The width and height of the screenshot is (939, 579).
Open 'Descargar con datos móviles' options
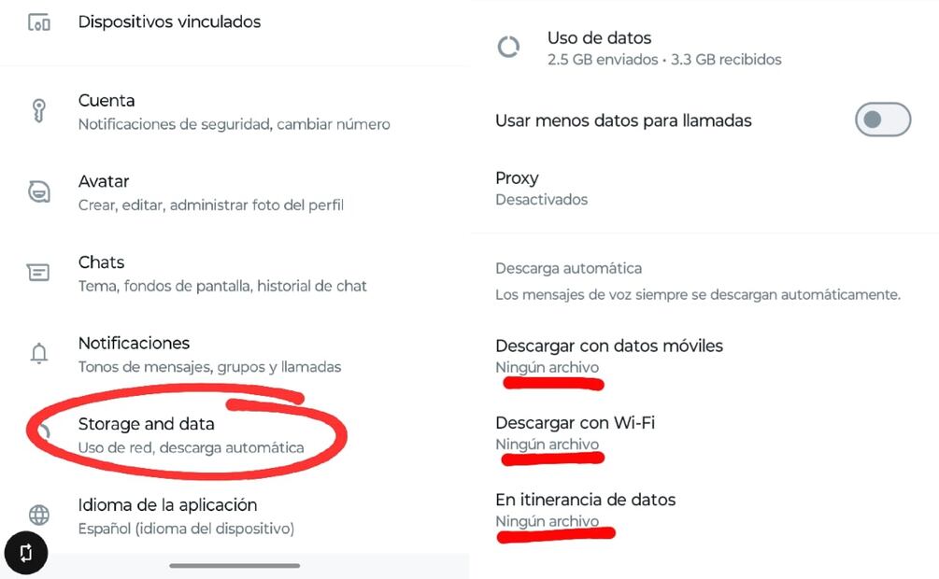click(x=609, y=355)
